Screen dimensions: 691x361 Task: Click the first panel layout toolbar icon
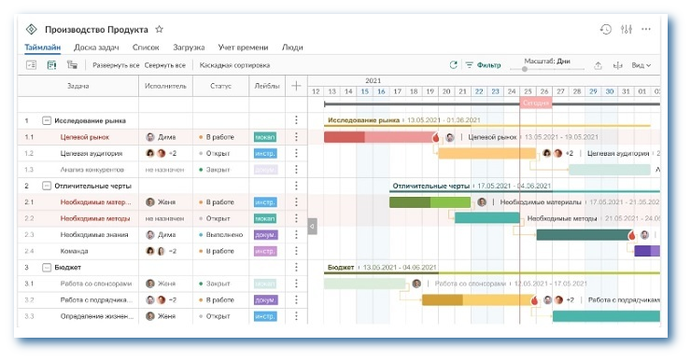(31, 65)
